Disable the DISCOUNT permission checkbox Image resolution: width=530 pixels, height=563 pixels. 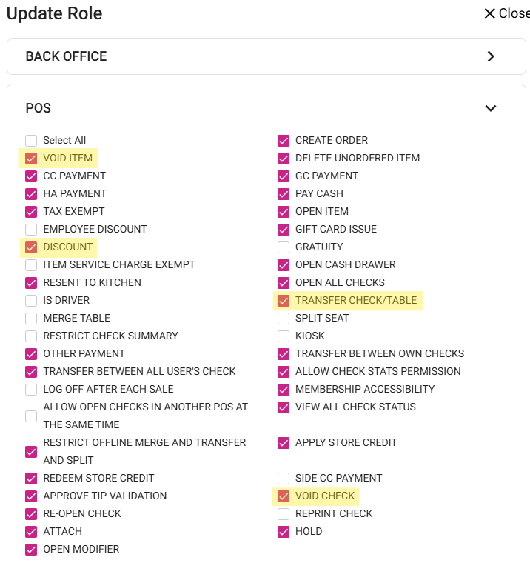pyautogui.click(x=31, y=247)
